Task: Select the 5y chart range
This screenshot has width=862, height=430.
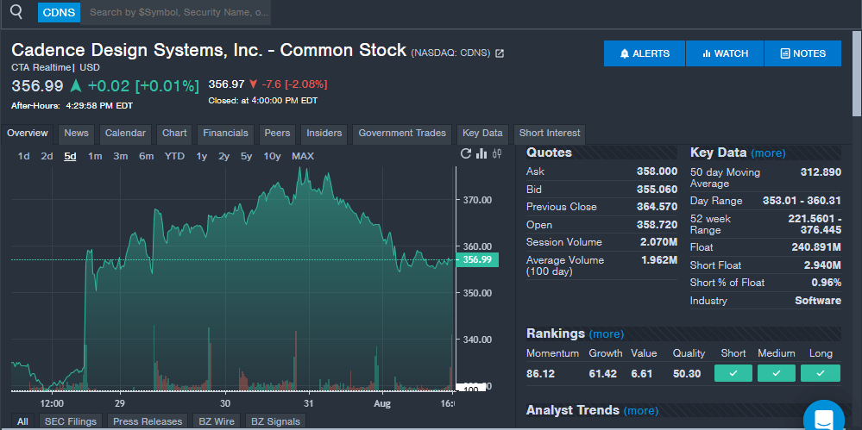Action: [x=246, y=157]
